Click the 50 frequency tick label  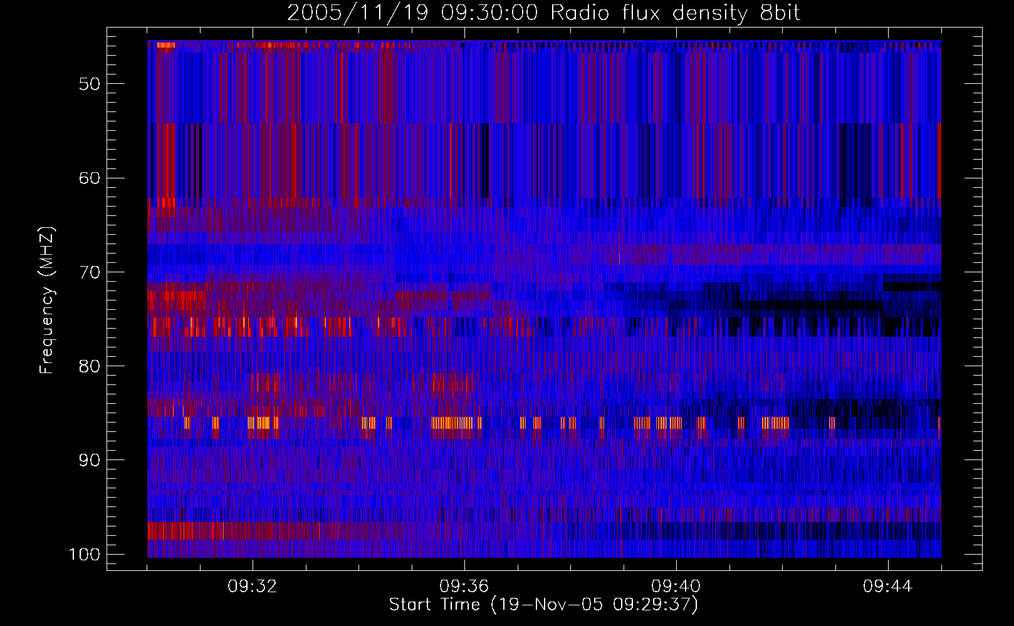click(x=90, y=84)
